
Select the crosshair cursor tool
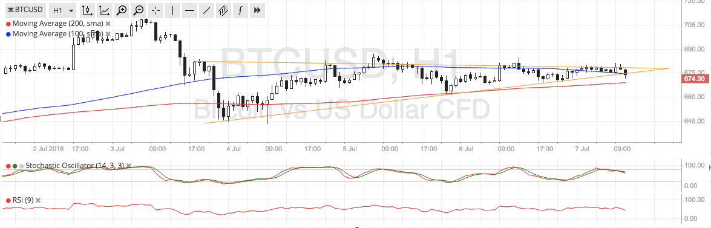point(156,10)
